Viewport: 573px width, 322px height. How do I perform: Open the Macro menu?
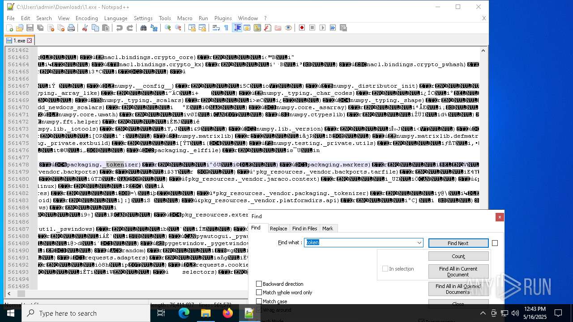point(184,18)
